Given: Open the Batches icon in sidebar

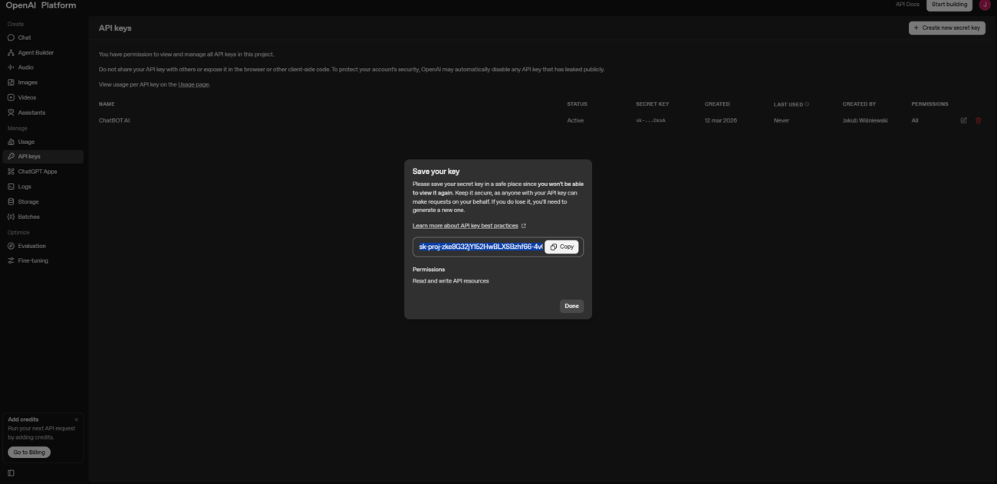Looking at the screenshot, I should pos(11,217).
